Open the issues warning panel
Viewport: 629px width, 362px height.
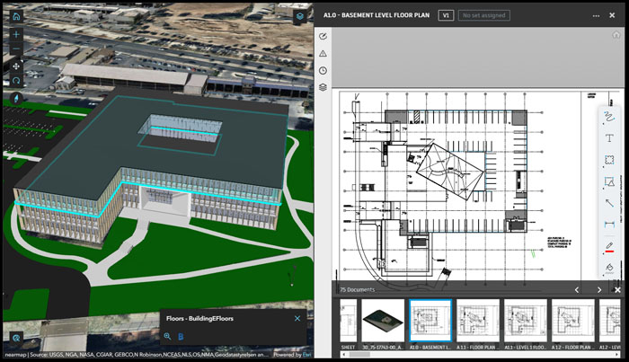[323, 53]
